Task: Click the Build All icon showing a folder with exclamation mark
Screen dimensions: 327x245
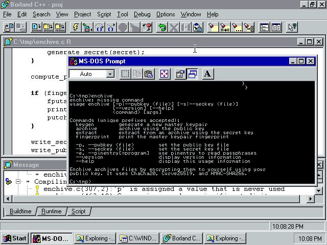Action: coord(60,27)
